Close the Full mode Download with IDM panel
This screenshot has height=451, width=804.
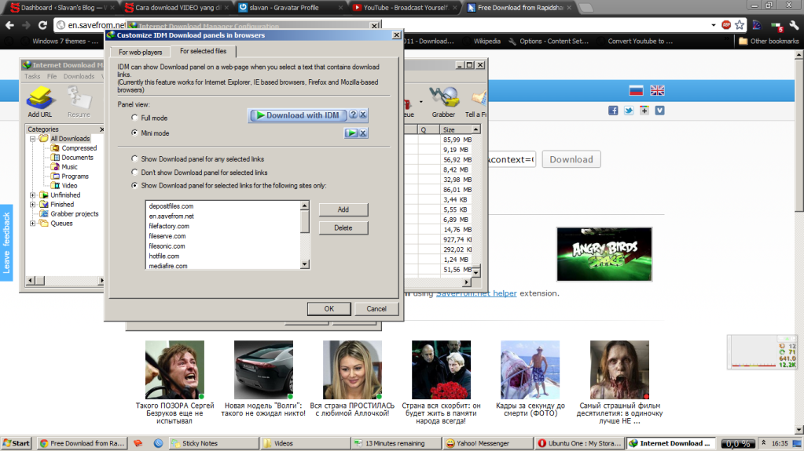coord(362,115)
